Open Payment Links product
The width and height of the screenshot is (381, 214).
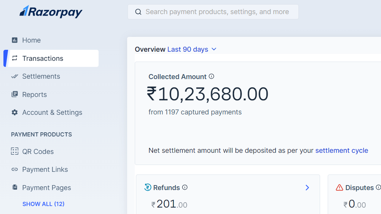tap(45, 170)
